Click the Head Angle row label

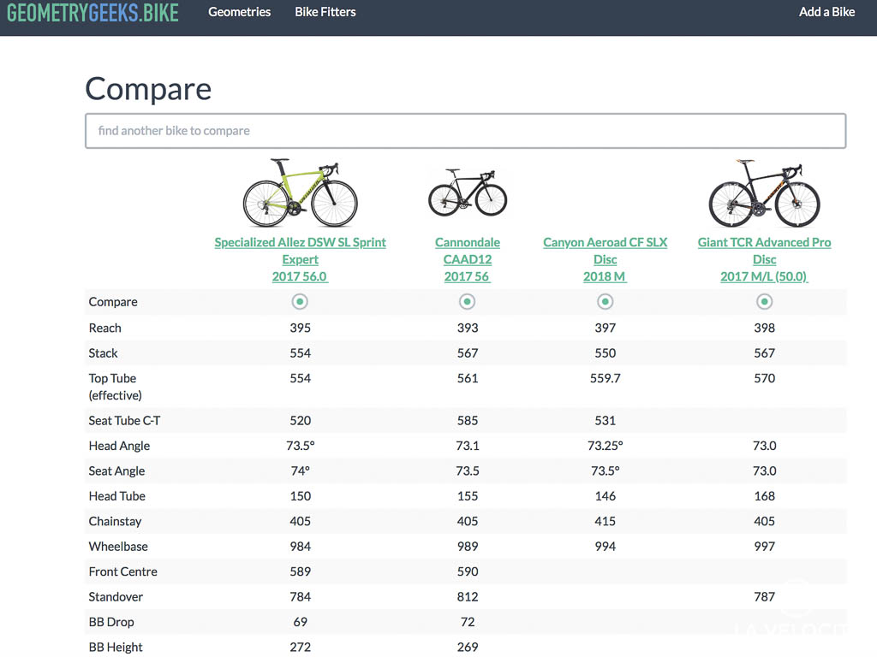[119, 446]
